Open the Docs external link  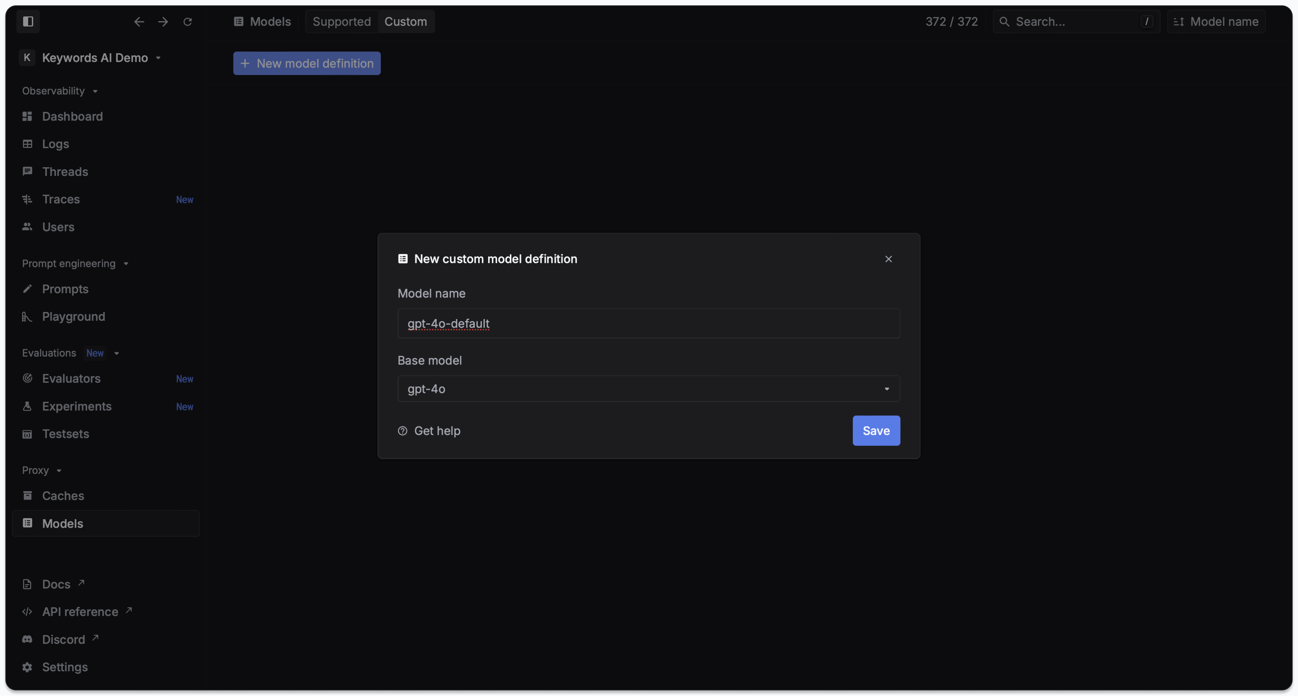pos(54,584)
